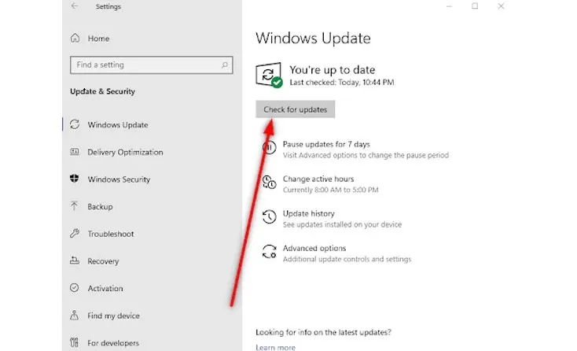Click the Troubleshoot wrench icon

[75, 234]
